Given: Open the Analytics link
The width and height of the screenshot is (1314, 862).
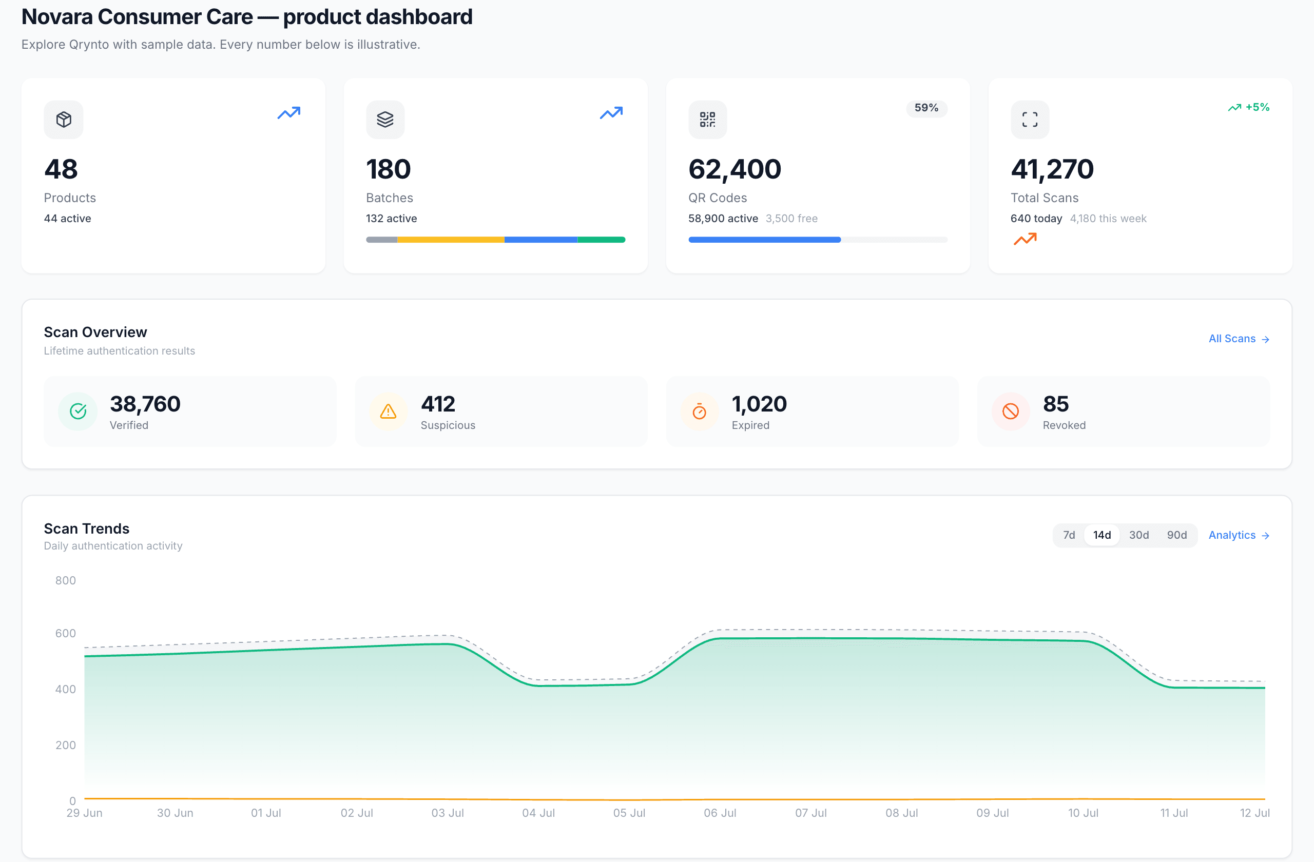Looking at the screenshot, I should tap(1240, 535).
